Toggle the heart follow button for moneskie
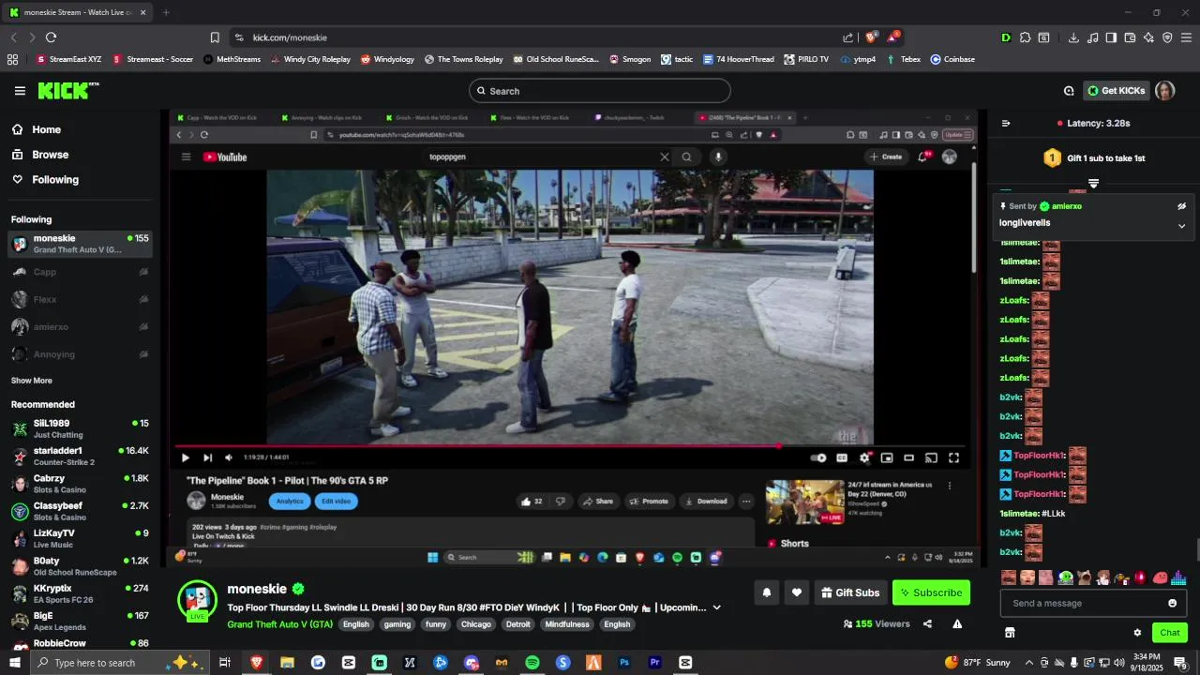Image resolution: width=1200 pixels, height=675 pixels. 797,592
